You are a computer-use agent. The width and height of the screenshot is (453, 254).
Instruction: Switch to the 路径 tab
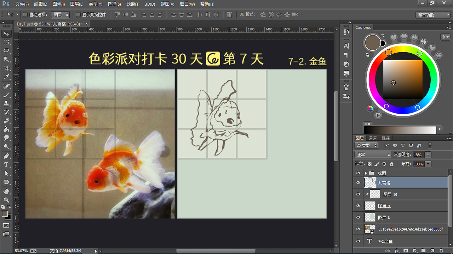click(386, 138)
